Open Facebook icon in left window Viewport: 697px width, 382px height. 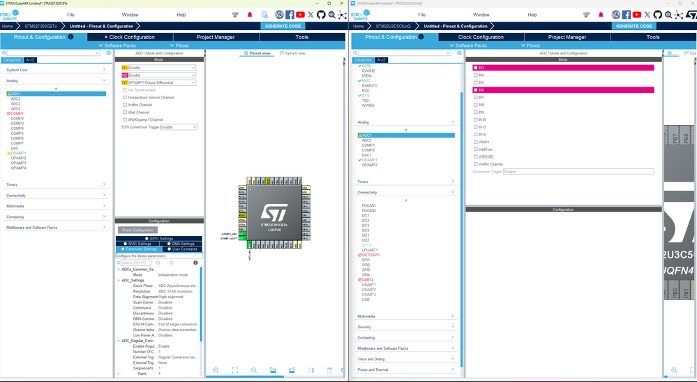pos(290,15)
